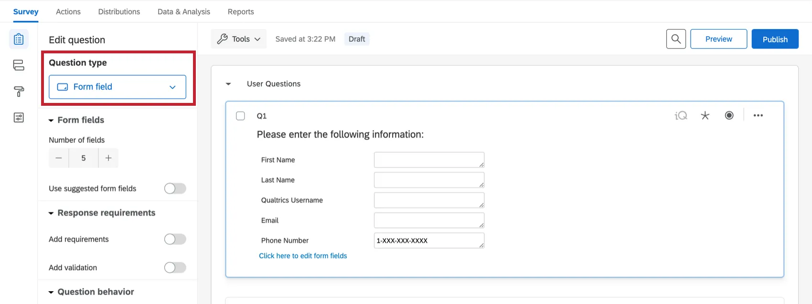Open the Survey builder sidebar icon
812x304 pixels.
coord(19,39)
